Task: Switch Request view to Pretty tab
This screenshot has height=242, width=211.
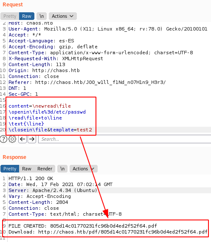Action: coord(10,16)
